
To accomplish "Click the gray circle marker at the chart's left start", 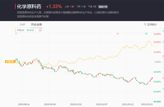I will [x=16, y=34].
